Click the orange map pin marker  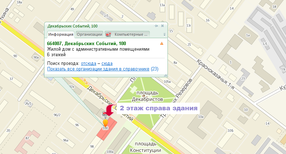pos(105,122)
